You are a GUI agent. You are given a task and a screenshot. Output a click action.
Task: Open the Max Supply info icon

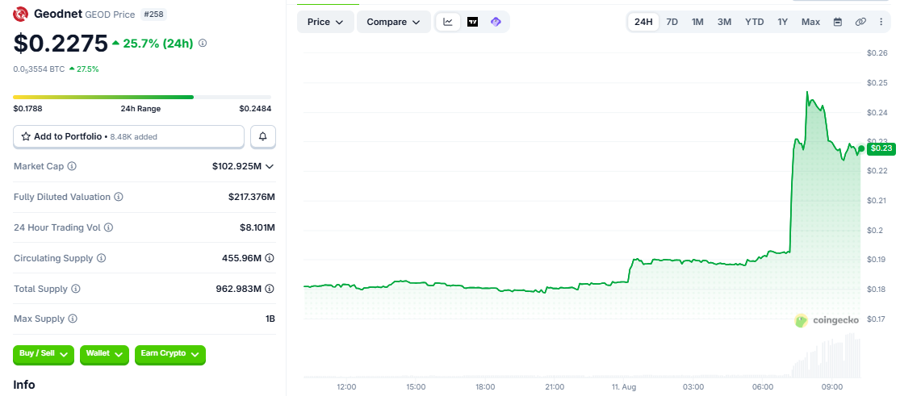point(73,319)
